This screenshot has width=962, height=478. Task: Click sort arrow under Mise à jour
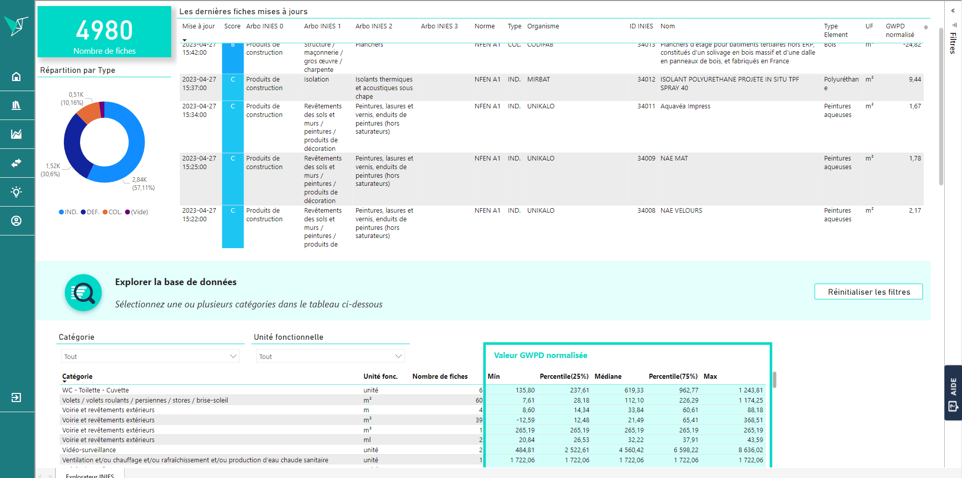coord(184,40)
